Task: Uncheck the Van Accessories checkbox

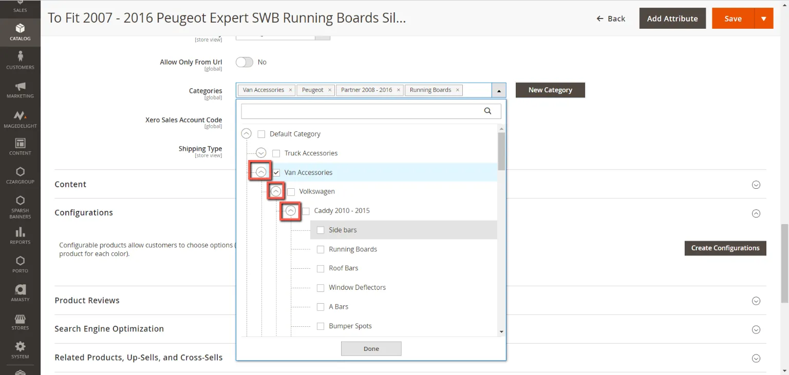Action: coord(276,172)
